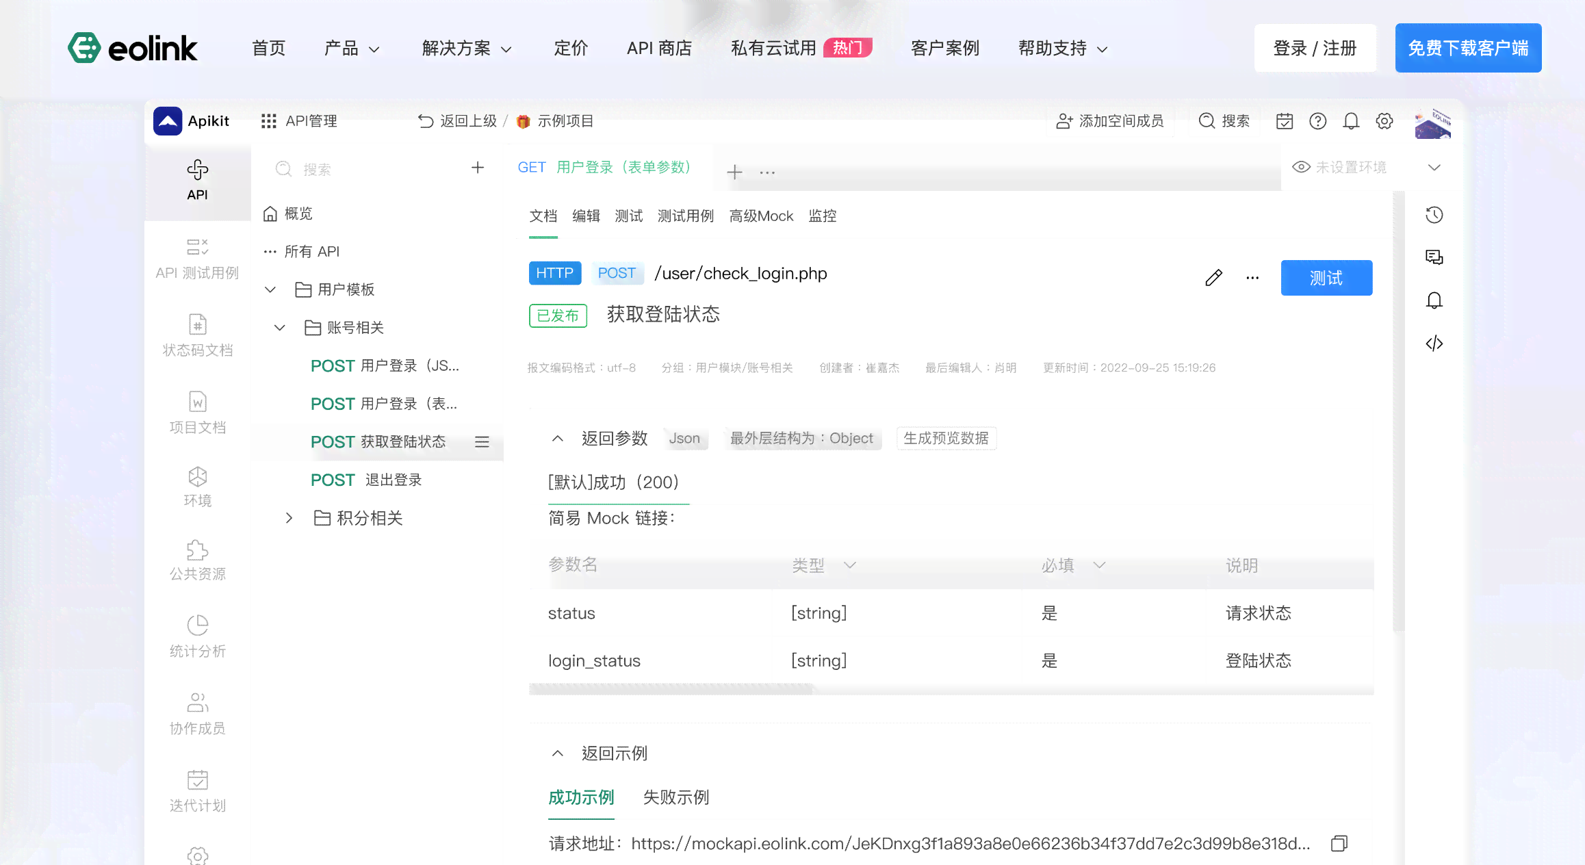The height and width of the screenshot is (865, 1585).
Task: Open 环境 in sidebar
Action: (198, 487)
